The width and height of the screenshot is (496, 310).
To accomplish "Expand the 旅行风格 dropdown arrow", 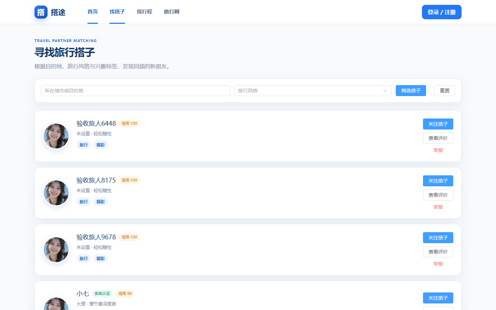I will click(x=385, y=91).
